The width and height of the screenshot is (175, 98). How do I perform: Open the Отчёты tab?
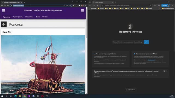(x=45, y=17)
